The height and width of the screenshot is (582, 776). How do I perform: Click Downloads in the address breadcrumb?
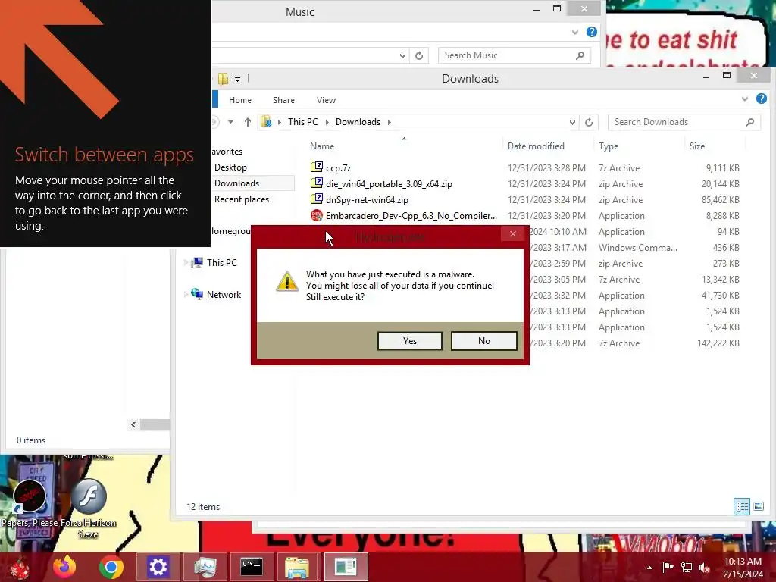tap(358, 122)
